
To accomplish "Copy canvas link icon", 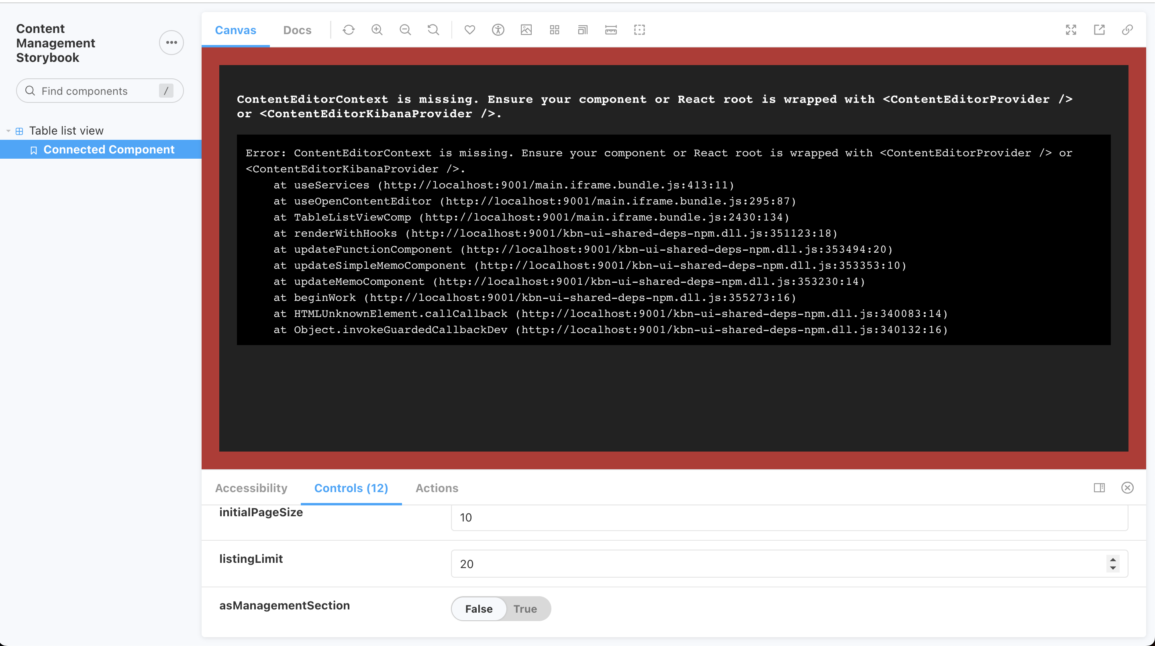I will coord(1127,30).
